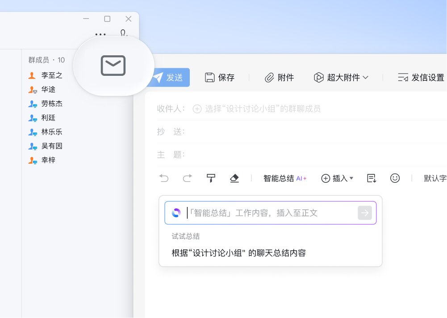Open the ellipsis more-options menu
447x318 pixels.
point(100,34)
